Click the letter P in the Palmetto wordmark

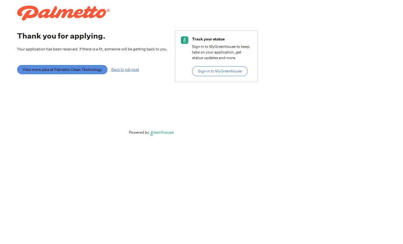coord(26,13)
